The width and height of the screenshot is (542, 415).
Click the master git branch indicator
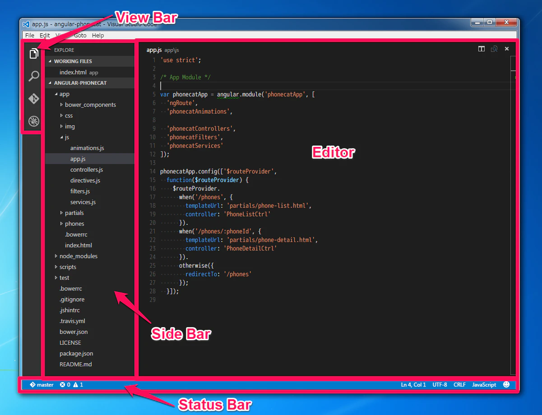(42, 385)
